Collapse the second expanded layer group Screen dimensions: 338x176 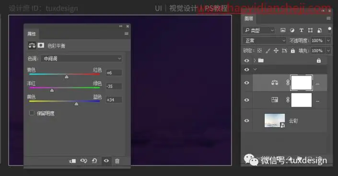coord(255,69)
